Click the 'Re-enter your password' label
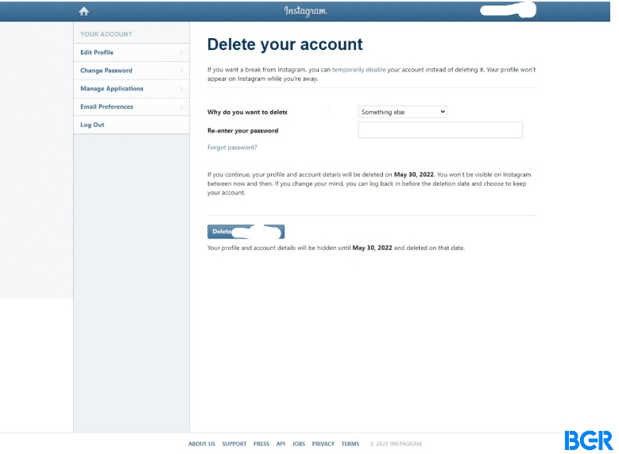This screenshot has width=619, height=454. click(243, 130)
